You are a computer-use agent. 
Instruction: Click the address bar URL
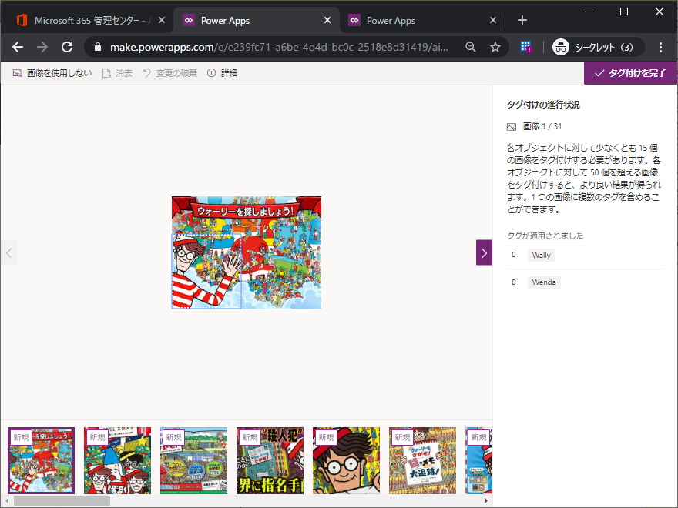click(x=279, y=47)
